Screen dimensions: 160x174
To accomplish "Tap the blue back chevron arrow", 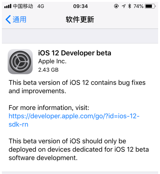I will tap(8, 19).
